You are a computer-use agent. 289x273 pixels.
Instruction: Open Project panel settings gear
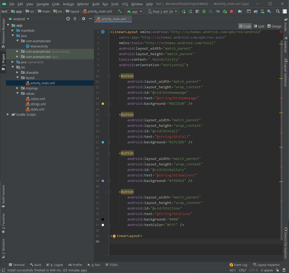click(x=84, y=19)
